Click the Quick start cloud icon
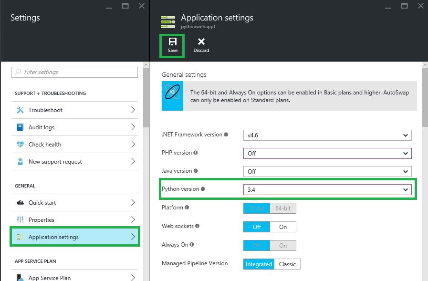The image size is (428, 281). pos(20,202)
